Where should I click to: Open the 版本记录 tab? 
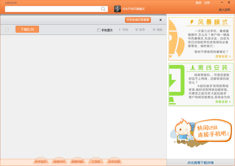click(114, 162)
